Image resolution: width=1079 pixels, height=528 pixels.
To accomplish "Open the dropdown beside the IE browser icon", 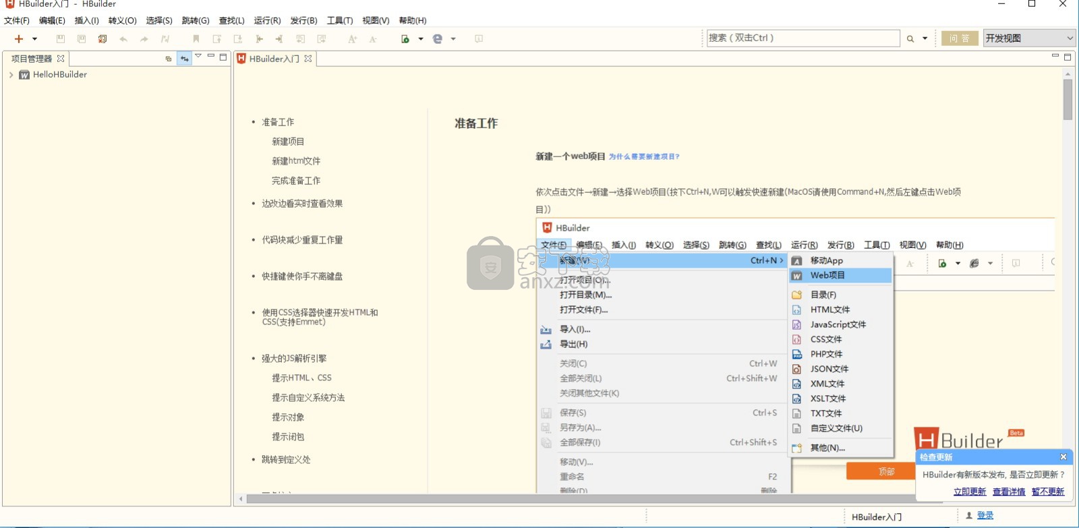I will pos(453,39).
